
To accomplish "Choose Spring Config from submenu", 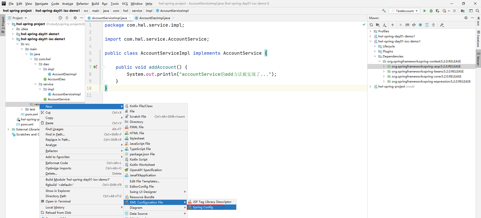I will 211,207.
